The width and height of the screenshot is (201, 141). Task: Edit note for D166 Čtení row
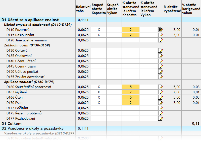[x=161, y=97]
